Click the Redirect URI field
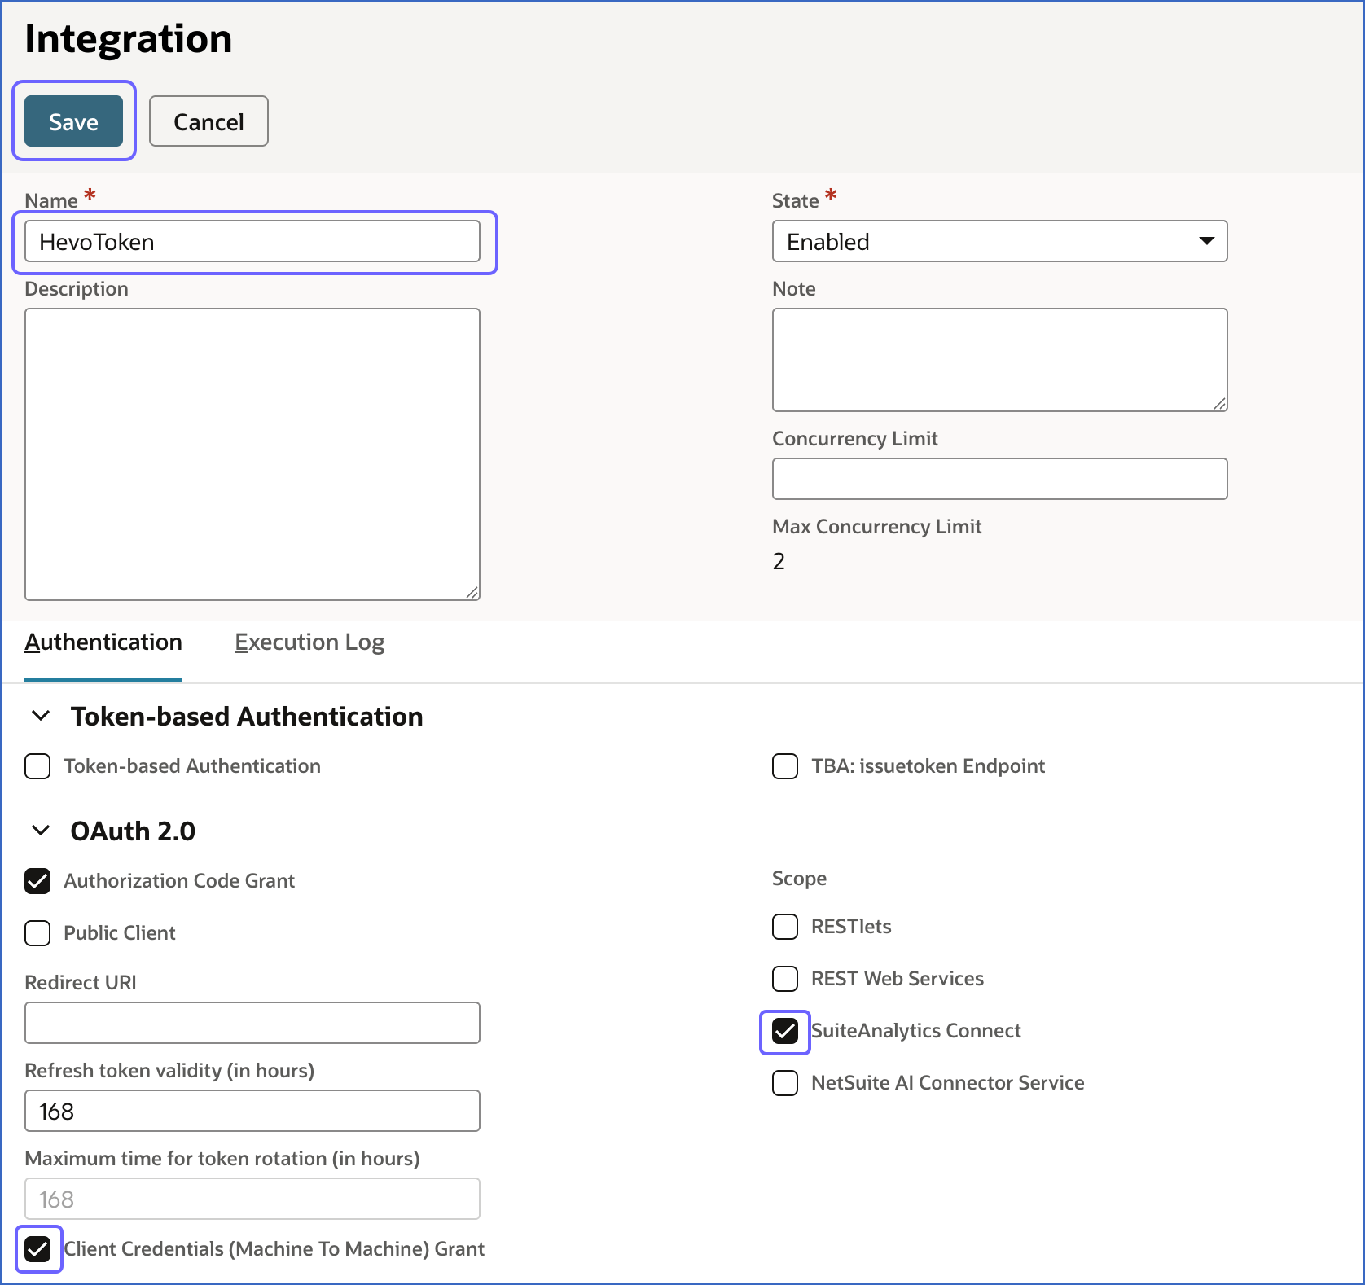This screenshot has width=1365, height=1285. click(252, 1023)
